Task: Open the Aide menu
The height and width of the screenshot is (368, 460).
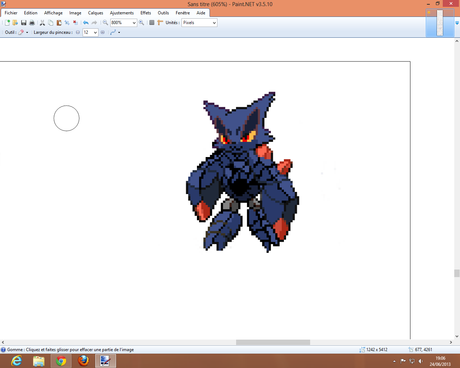Action: coord(201,13)
